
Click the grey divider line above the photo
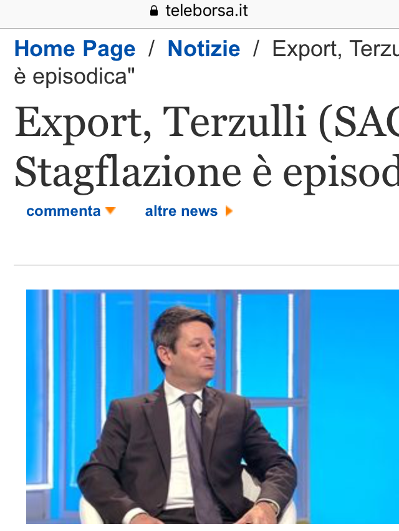(206, 265)
